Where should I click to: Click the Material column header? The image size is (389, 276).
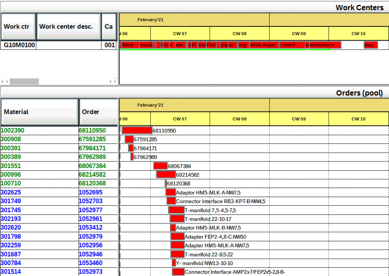pyautogui.click(x=39, y=112)
